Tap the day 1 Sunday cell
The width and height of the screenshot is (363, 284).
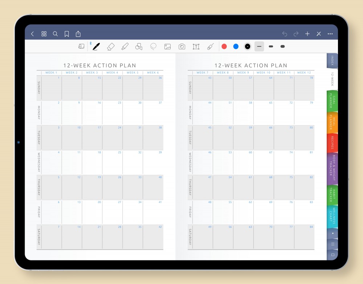[x=52, y=88]
